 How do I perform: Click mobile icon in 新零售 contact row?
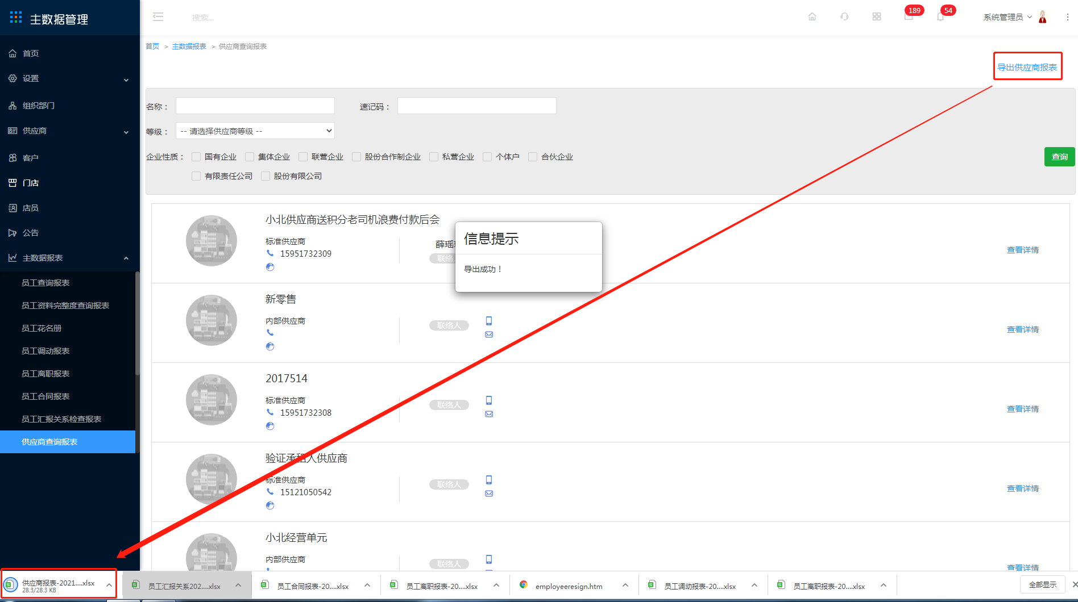coord(489,321)
